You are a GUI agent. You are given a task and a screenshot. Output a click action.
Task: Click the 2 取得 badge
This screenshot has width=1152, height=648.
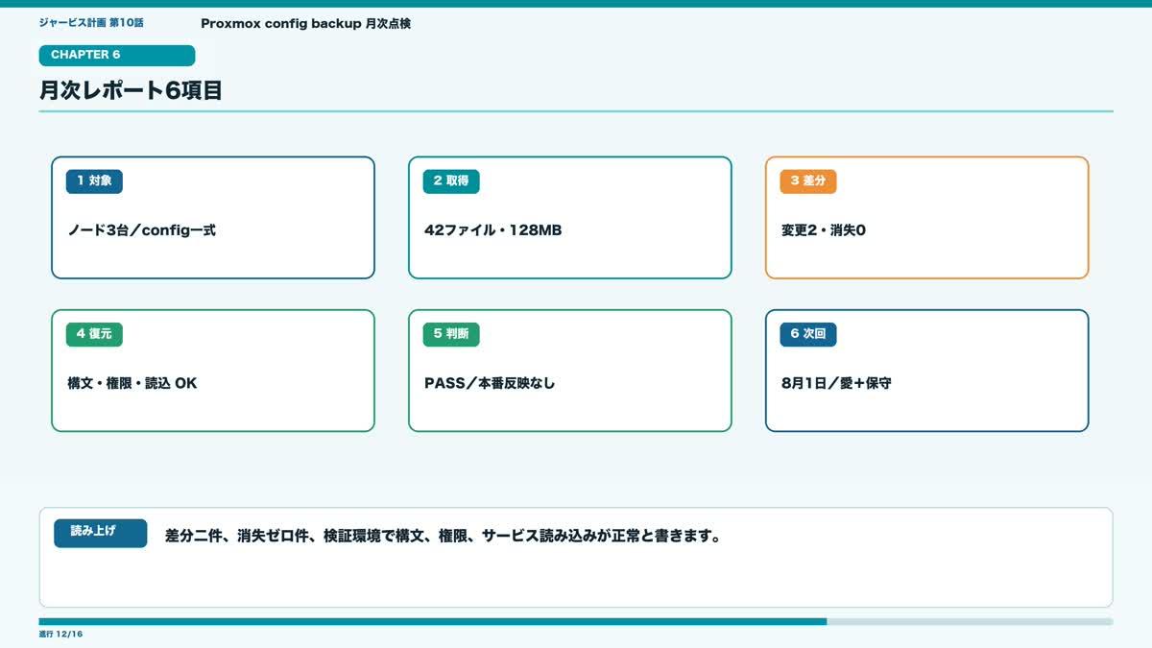[x=451, y=181]
